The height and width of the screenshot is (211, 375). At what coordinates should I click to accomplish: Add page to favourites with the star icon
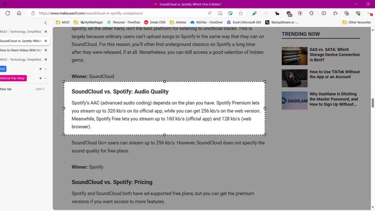coord(241,13)
